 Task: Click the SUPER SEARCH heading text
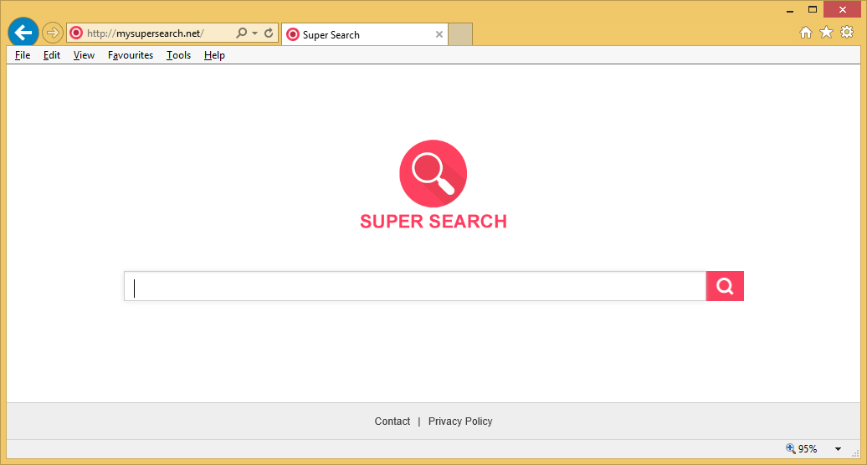click(433, 222)
